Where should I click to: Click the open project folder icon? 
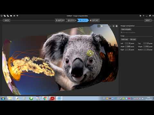pyautogui.click(x=11, y=16)
